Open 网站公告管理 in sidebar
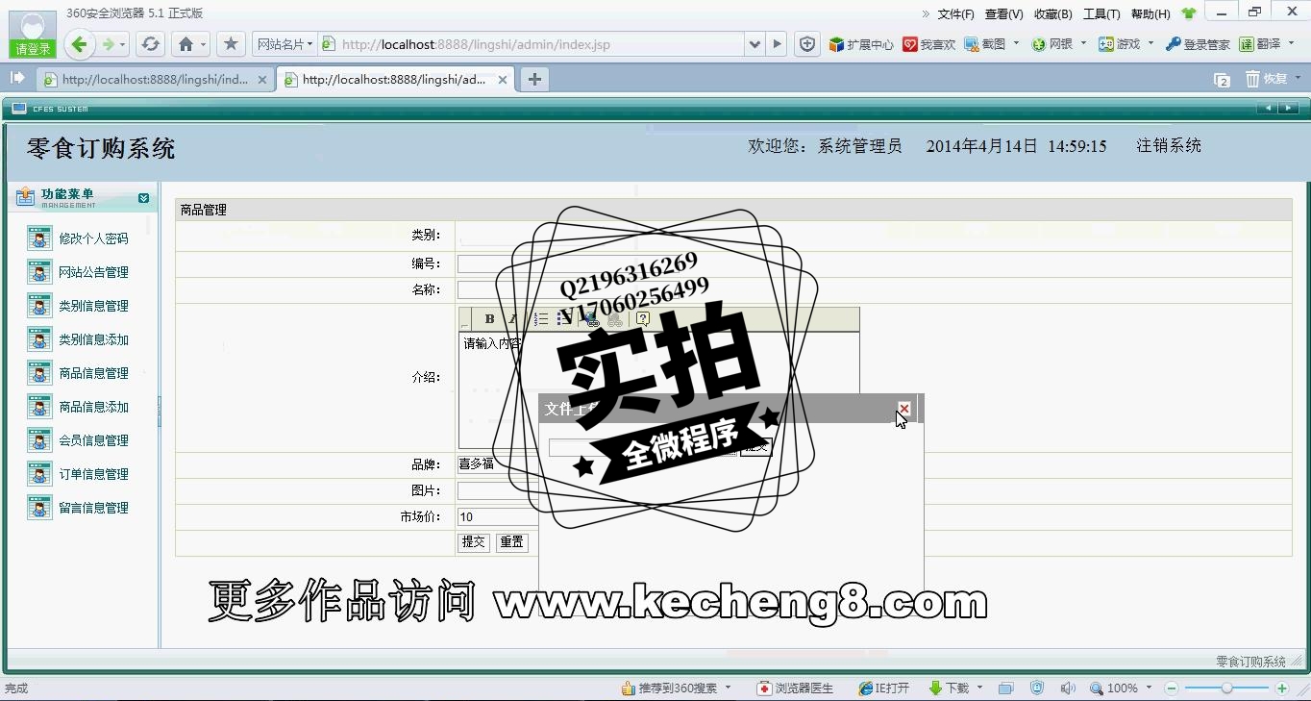 (x=93, y=272)
